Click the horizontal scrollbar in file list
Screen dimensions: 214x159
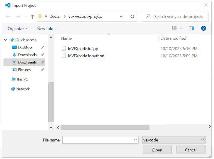(x=105, y=127)
